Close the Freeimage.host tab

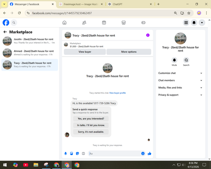click(x=102, y=4)
